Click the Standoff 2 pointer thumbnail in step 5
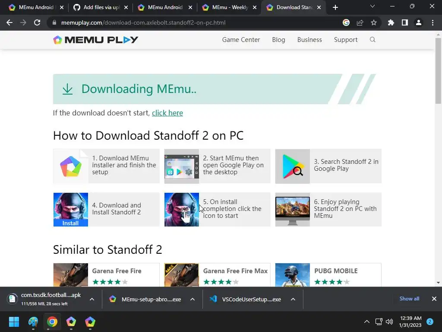 pos(182,210)
